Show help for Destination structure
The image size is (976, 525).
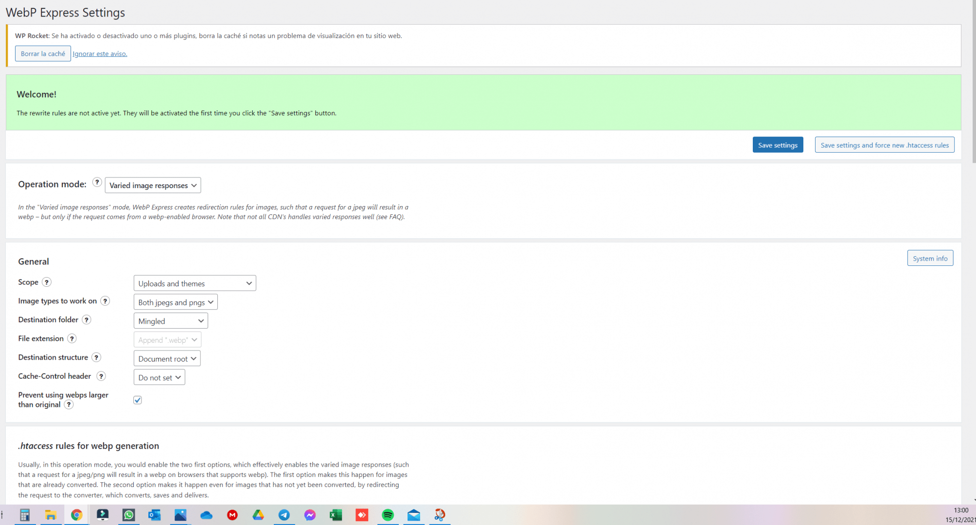click(96, 357)
